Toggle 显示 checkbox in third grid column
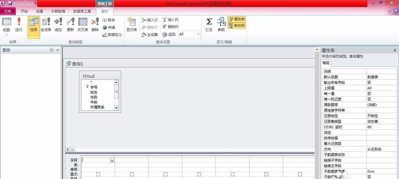 pyautogui.click(x=166, y=174)
